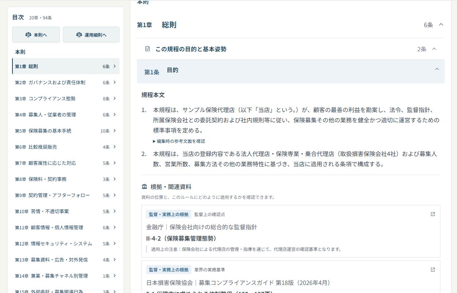The image size is (457, 293).
Task: Click the 監督上の確認点 label
Action: [x=209, y=214]
